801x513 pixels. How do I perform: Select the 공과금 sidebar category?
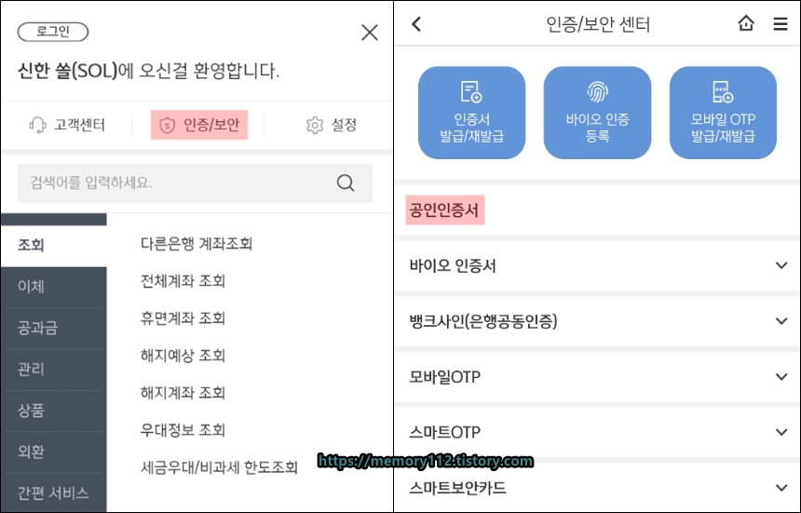tap(54, 329)
